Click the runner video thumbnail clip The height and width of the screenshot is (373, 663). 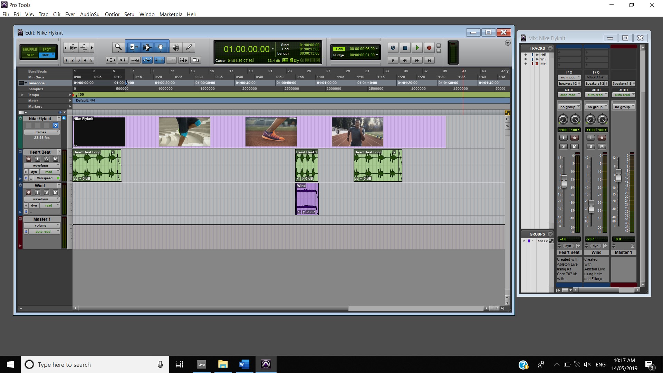(x=357, y=132)
